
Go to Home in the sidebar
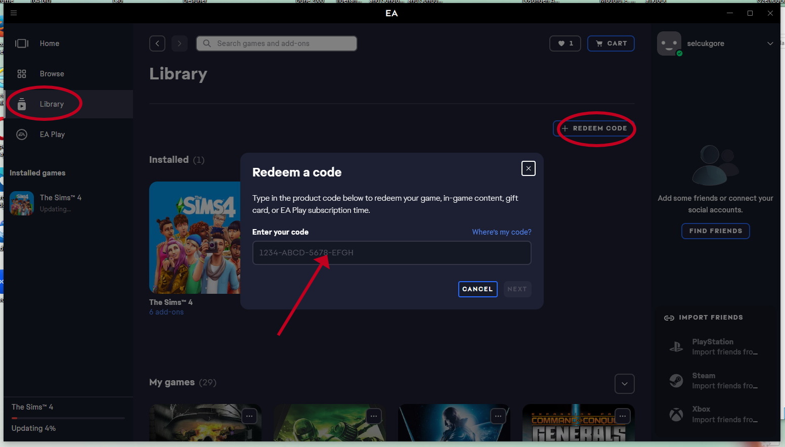pos(68,43)
